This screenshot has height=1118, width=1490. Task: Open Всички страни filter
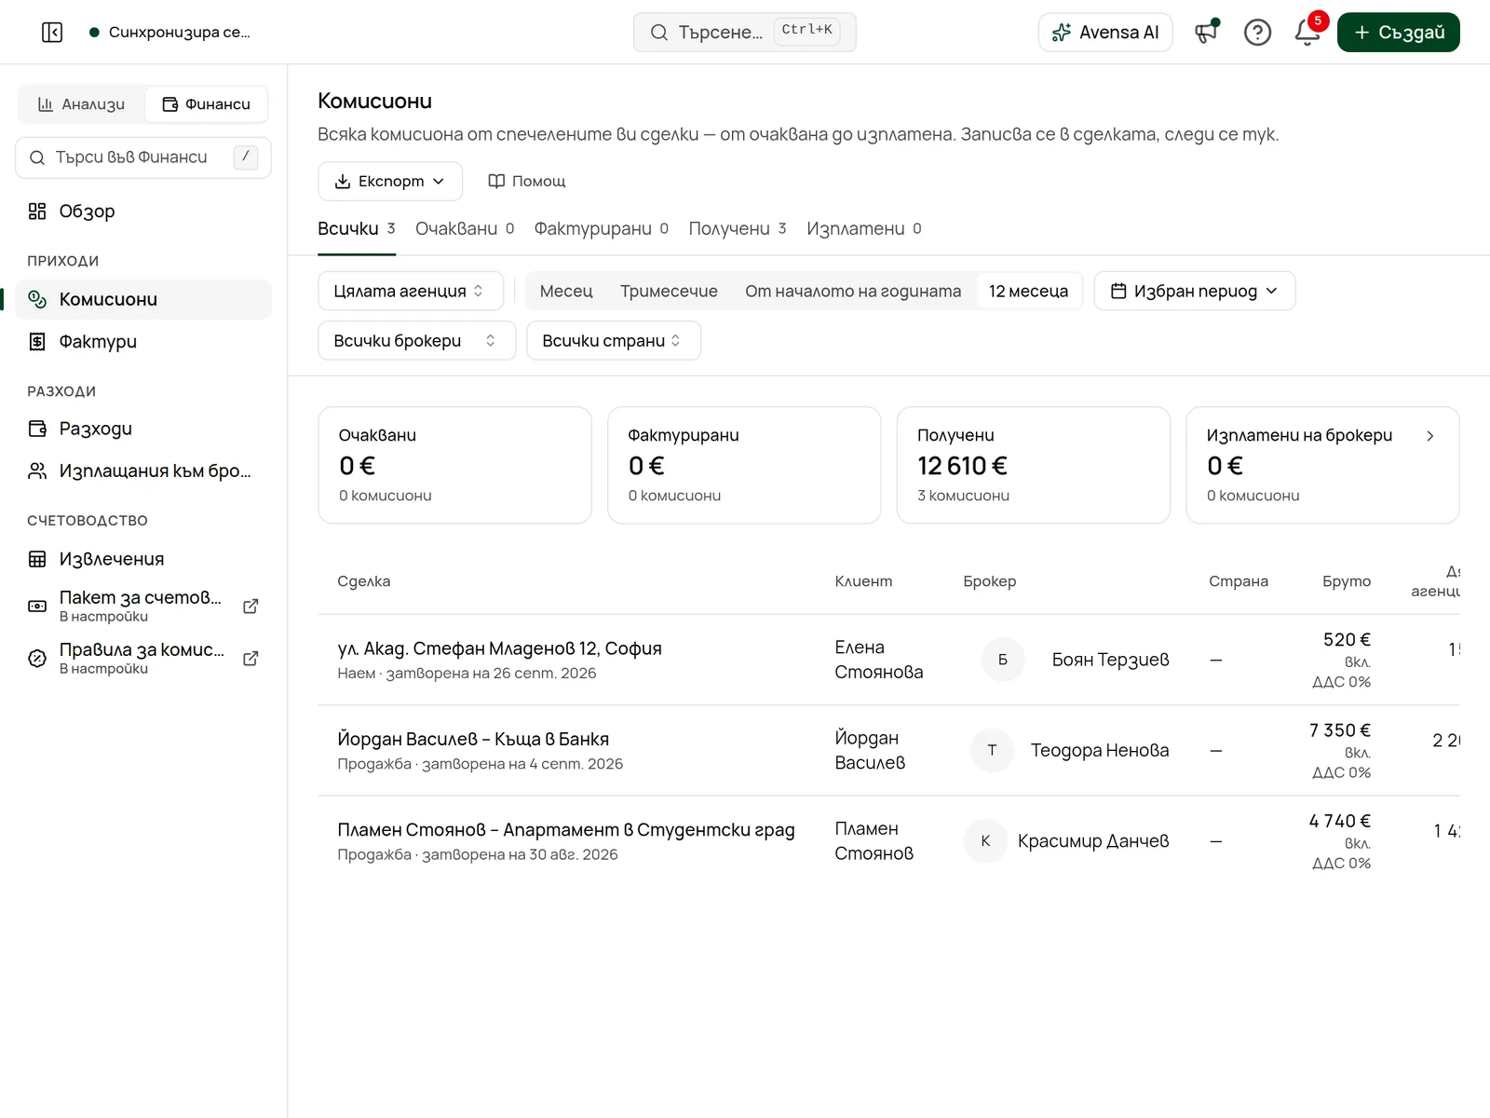click(614, 341)
